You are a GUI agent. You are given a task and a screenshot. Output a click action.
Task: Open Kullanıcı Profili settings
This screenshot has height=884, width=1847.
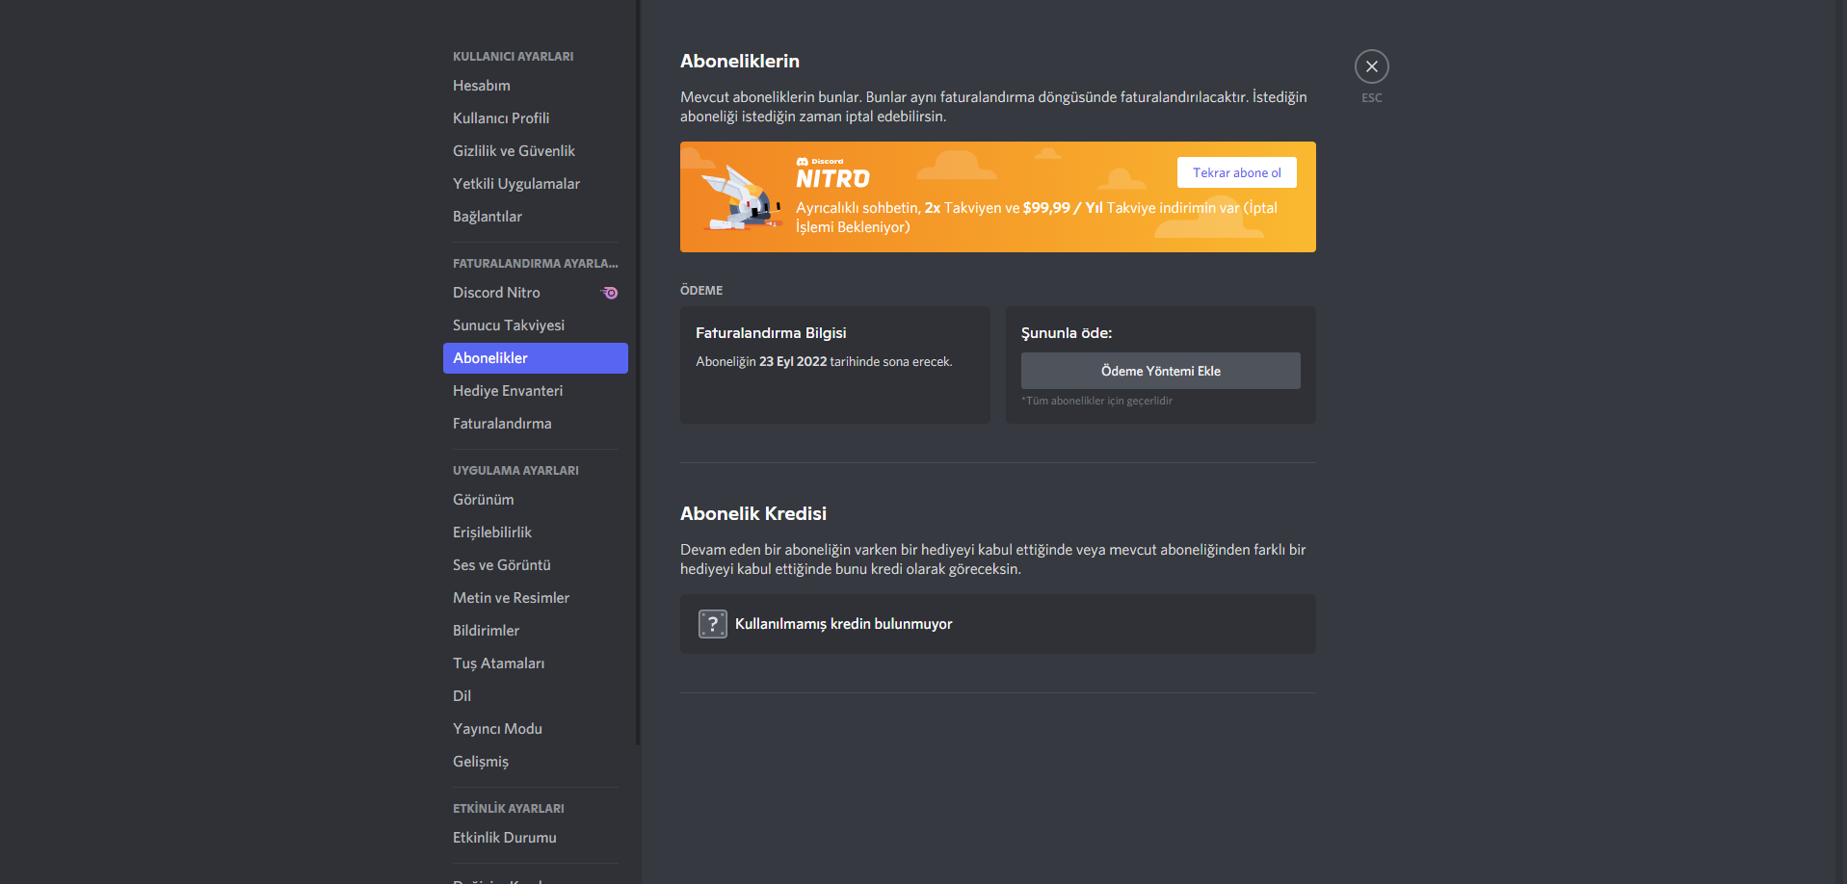(x=535, y=118)
